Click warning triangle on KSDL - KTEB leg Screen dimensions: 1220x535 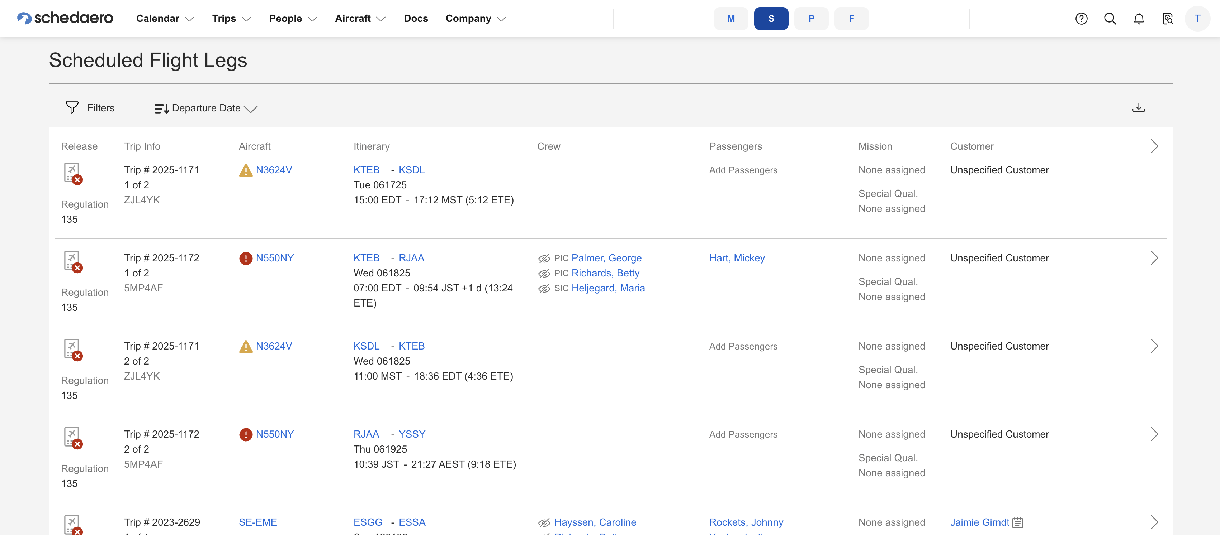tap(246, 347)
